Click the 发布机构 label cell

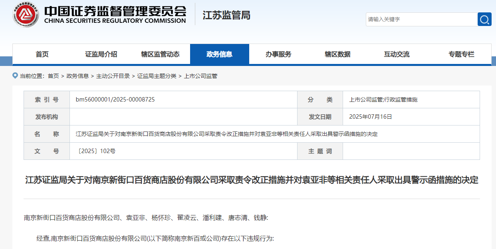pos(47,117)
